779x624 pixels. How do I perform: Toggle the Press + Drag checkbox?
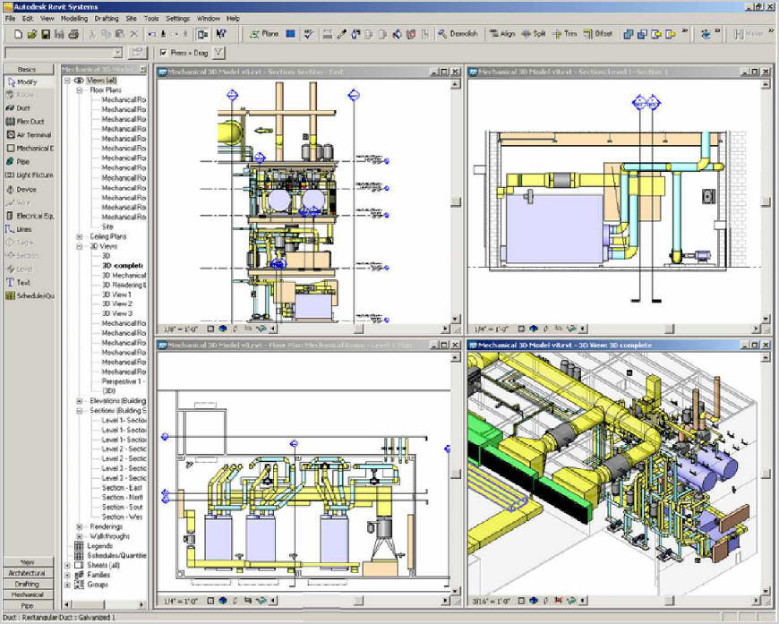[x=164, y=52]
